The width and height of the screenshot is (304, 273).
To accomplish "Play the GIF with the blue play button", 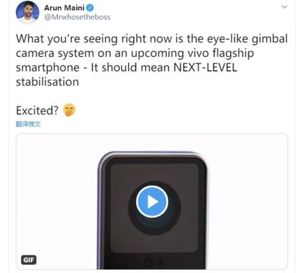I will point(152,201).
